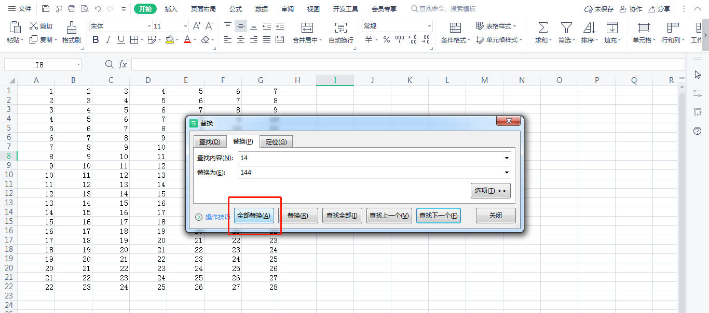Apply percent style with % icon

(x=386, y=39)
